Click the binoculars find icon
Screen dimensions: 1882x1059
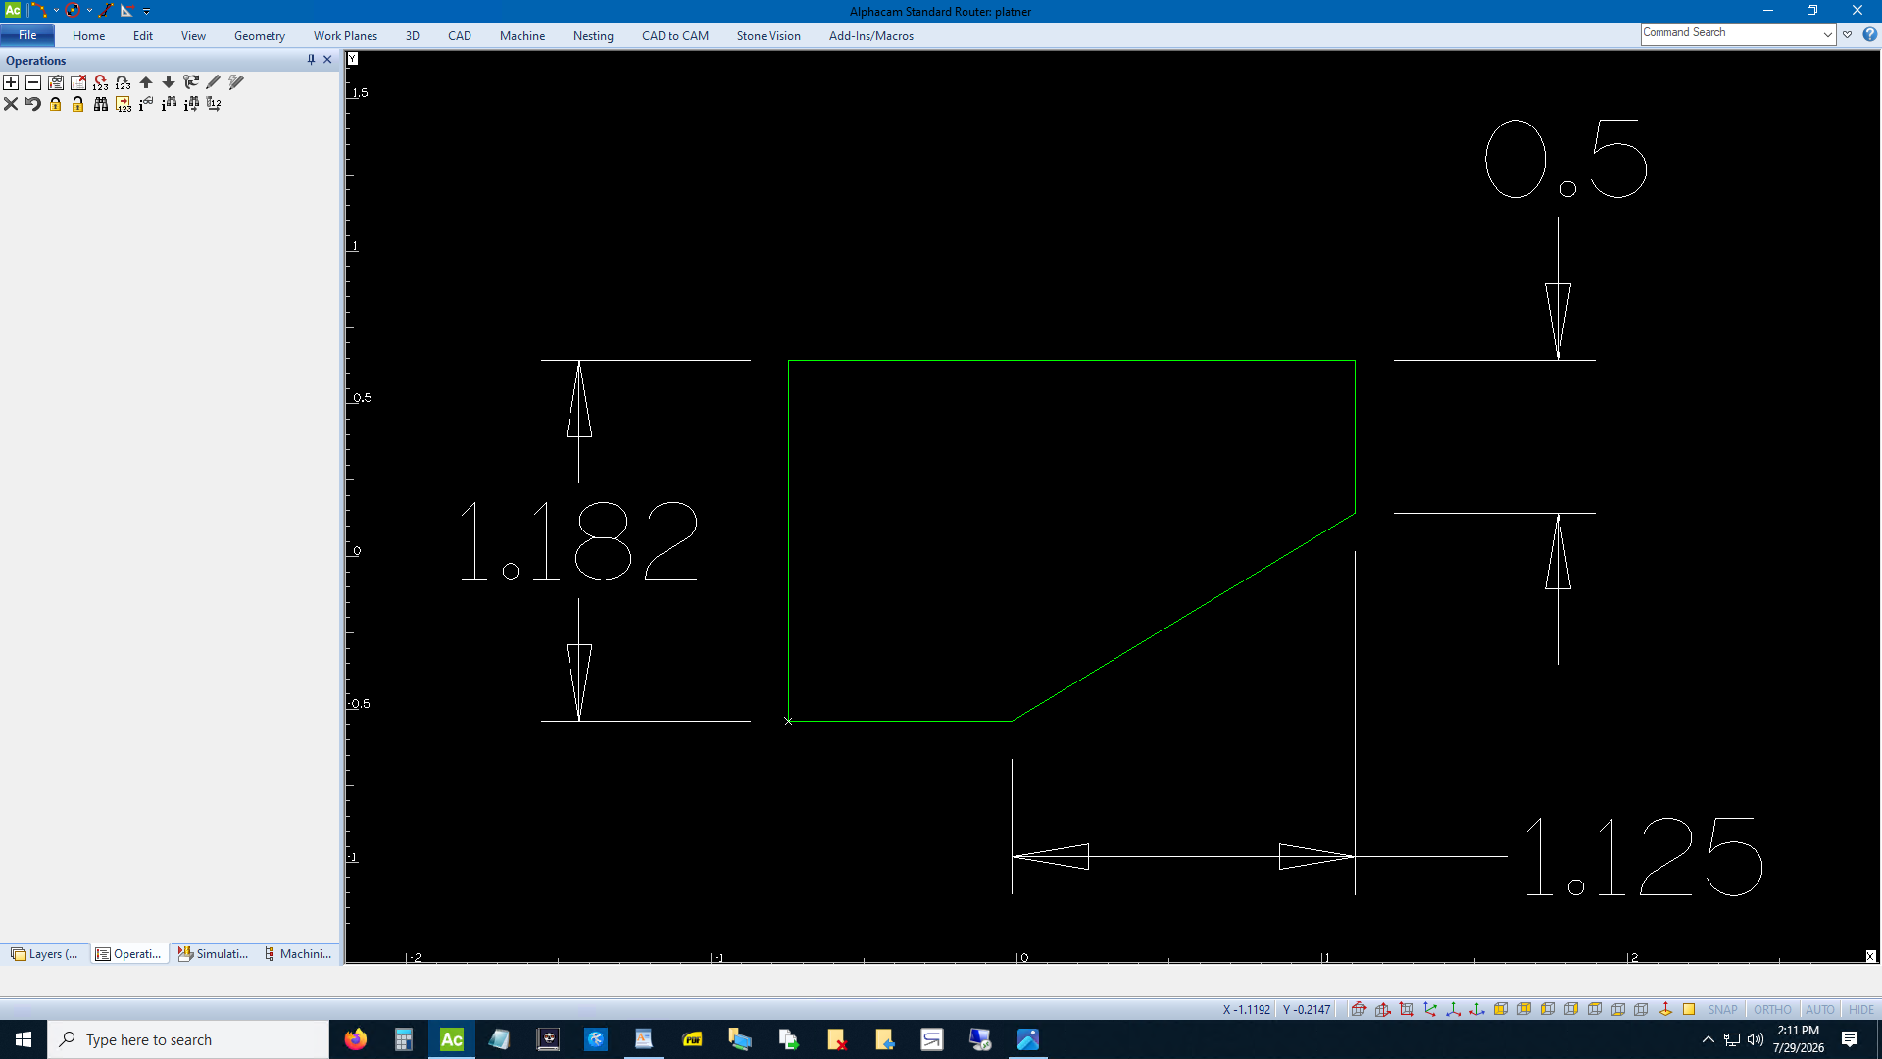click(101, 104)
